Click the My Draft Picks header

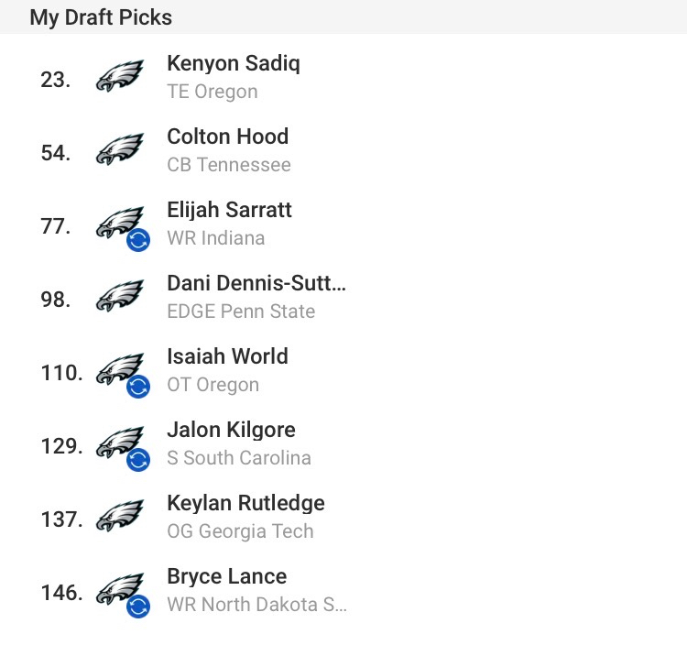[101, 17]
